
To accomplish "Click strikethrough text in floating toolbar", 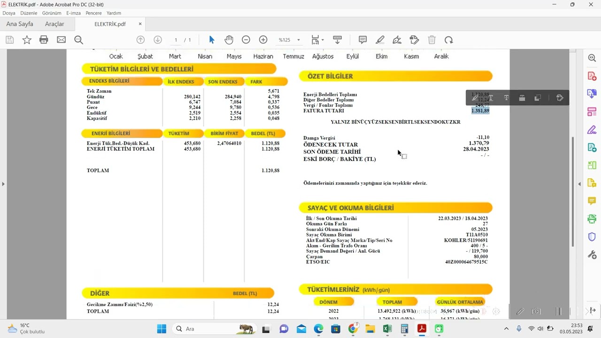I will 506,98.
